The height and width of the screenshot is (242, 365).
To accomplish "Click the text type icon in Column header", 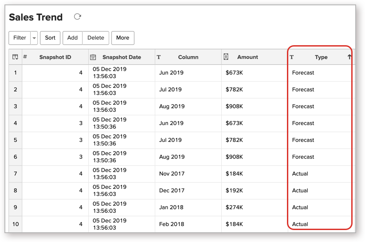I will (159, 57).
